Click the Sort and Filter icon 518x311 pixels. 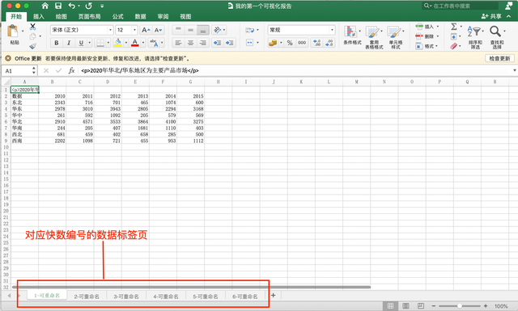point(474,32)
